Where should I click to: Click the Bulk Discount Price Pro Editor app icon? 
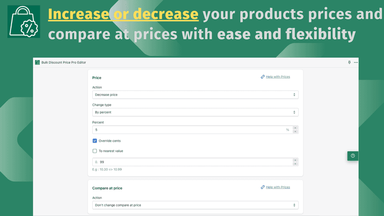[37, 63]
